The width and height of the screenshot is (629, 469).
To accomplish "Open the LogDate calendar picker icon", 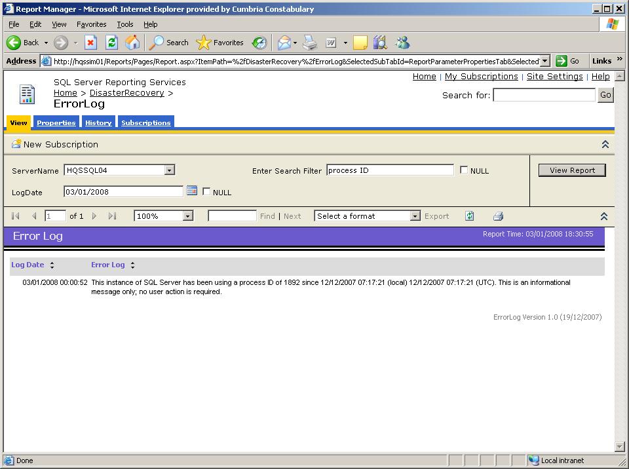I will point(192,191).
